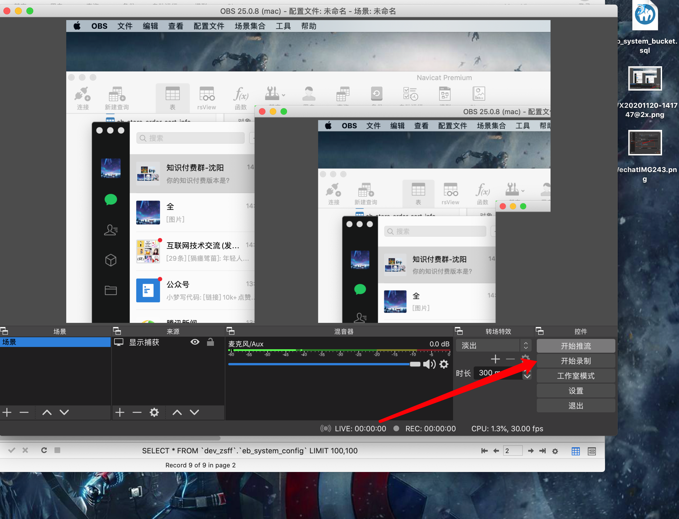
Task: Click the 'Record 9 of 9 in page 2' status
Action: point(200,465)
